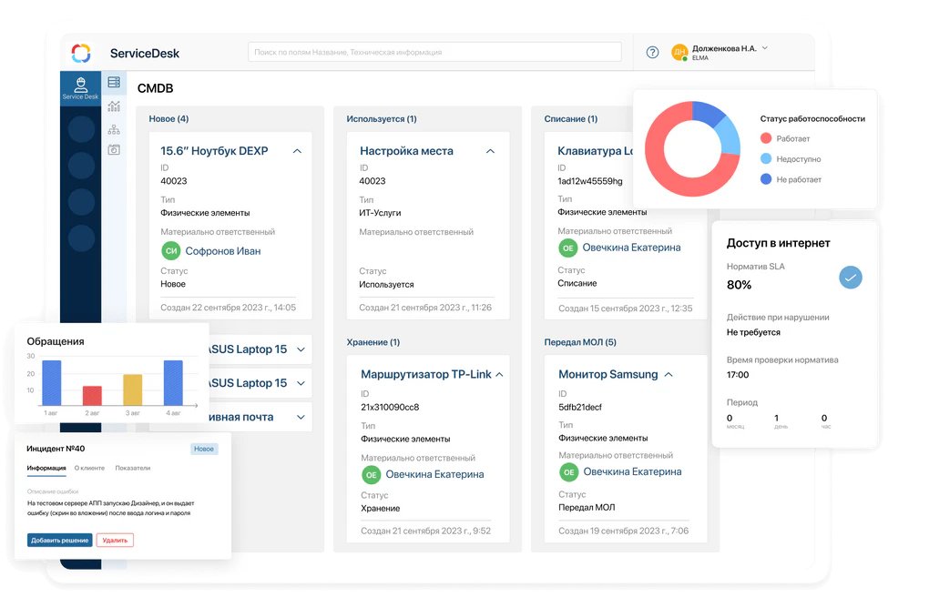
Task: Expand the Долженкова Н.А. user menu arrow
Action: tap(765, 48)
